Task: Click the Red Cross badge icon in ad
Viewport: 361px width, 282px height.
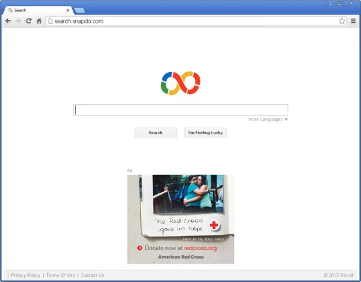Action: point(214,225)
